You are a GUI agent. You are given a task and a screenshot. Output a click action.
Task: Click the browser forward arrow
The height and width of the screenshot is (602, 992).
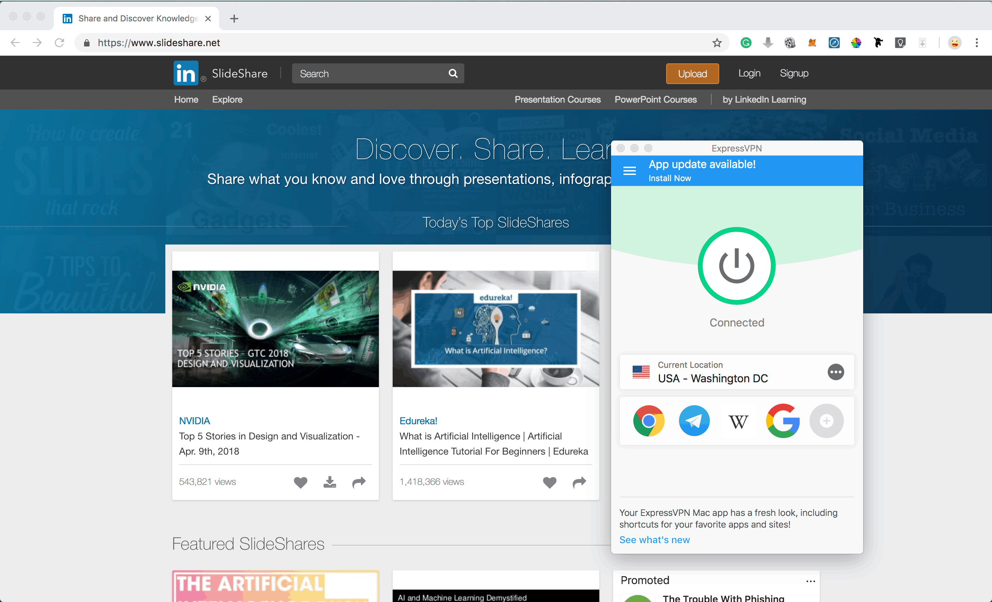pos(37,43)
